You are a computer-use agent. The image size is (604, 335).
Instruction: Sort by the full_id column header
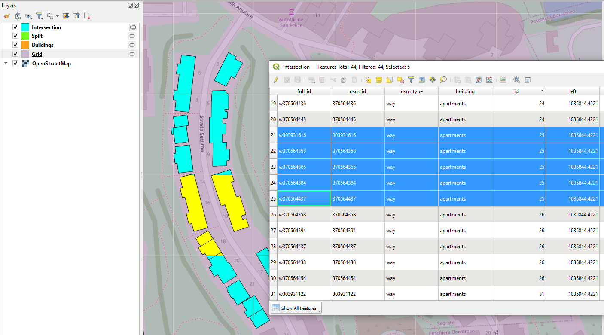pos(304,91)
